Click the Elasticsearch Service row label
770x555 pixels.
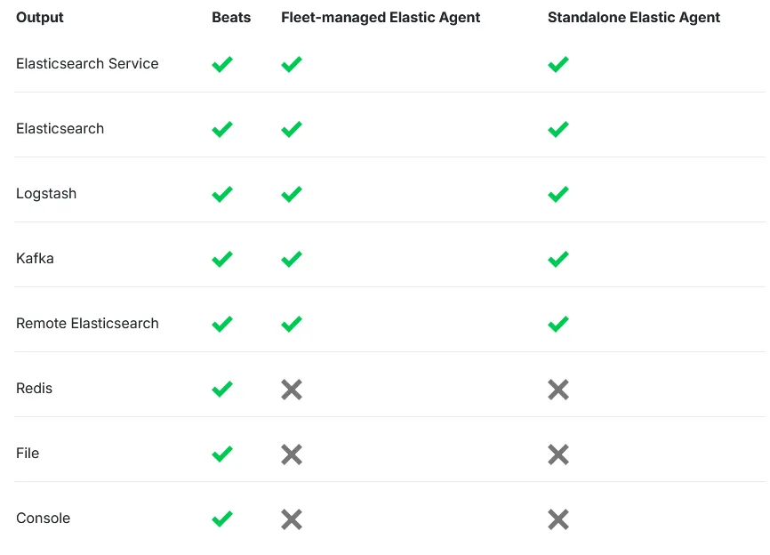87,64
